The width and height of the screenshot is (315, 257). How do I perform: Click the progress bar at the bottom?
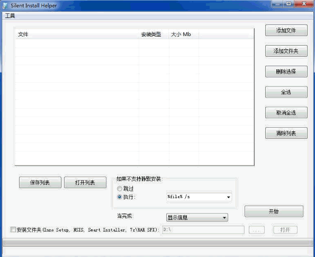[158, 243]
